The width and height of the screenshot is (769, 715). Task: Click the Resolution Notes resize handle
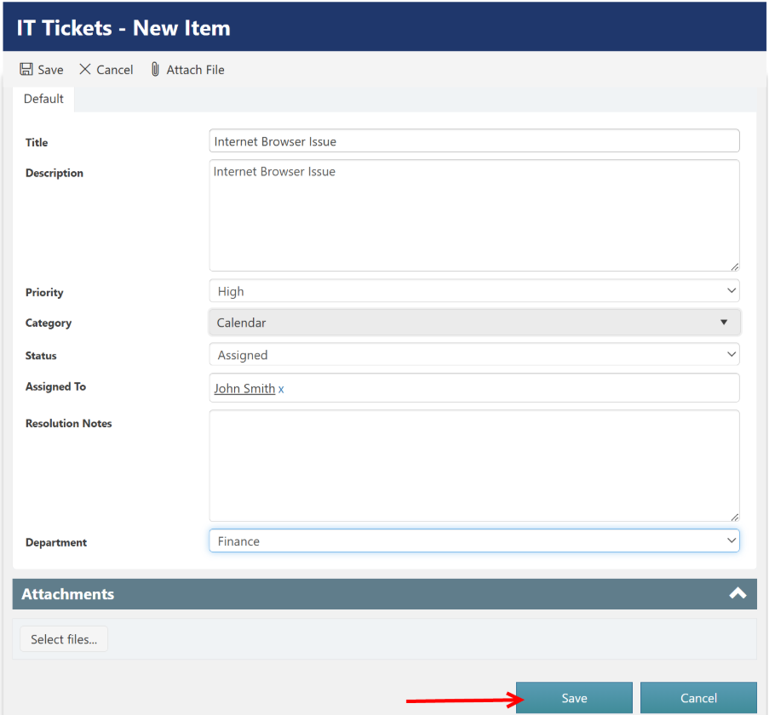pyautogui.click(x=734, y=516)
